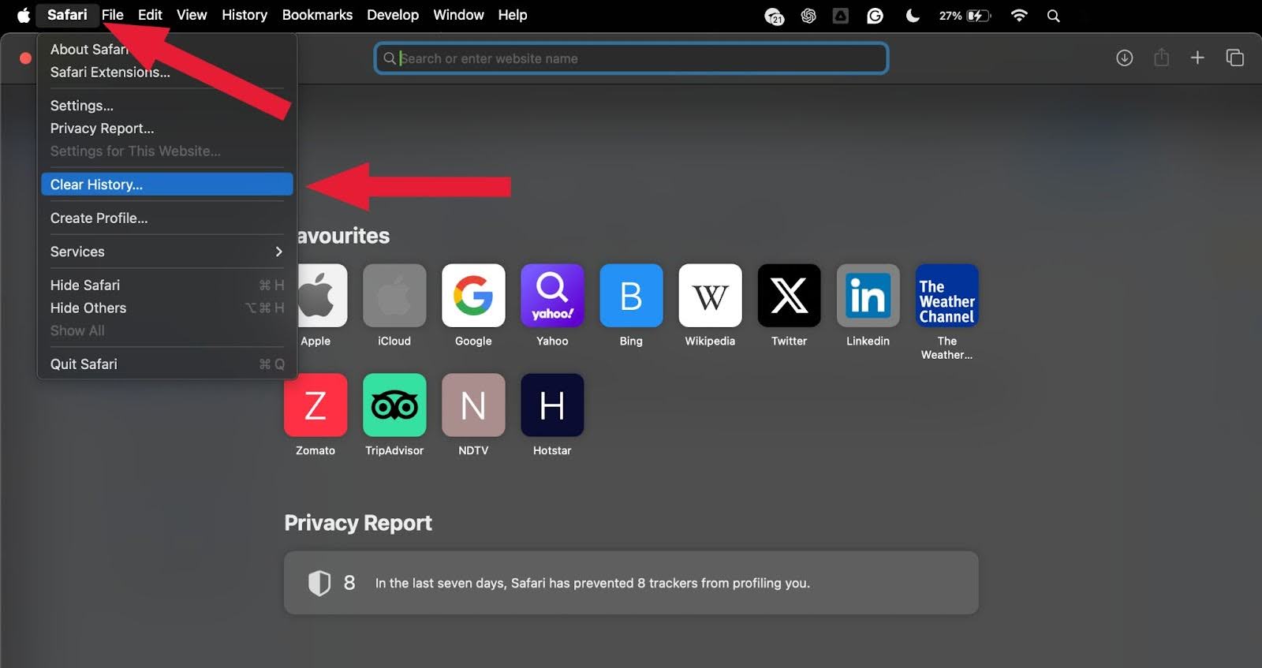Open Safari Extensions menu entry
The width and height of the screenshot is (1262, 668).
coord(166,72)
